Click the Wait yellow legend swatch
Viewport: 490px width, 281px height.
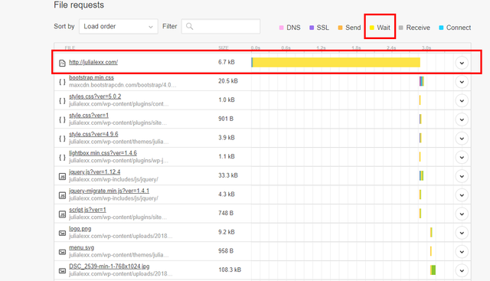[372, 28]
